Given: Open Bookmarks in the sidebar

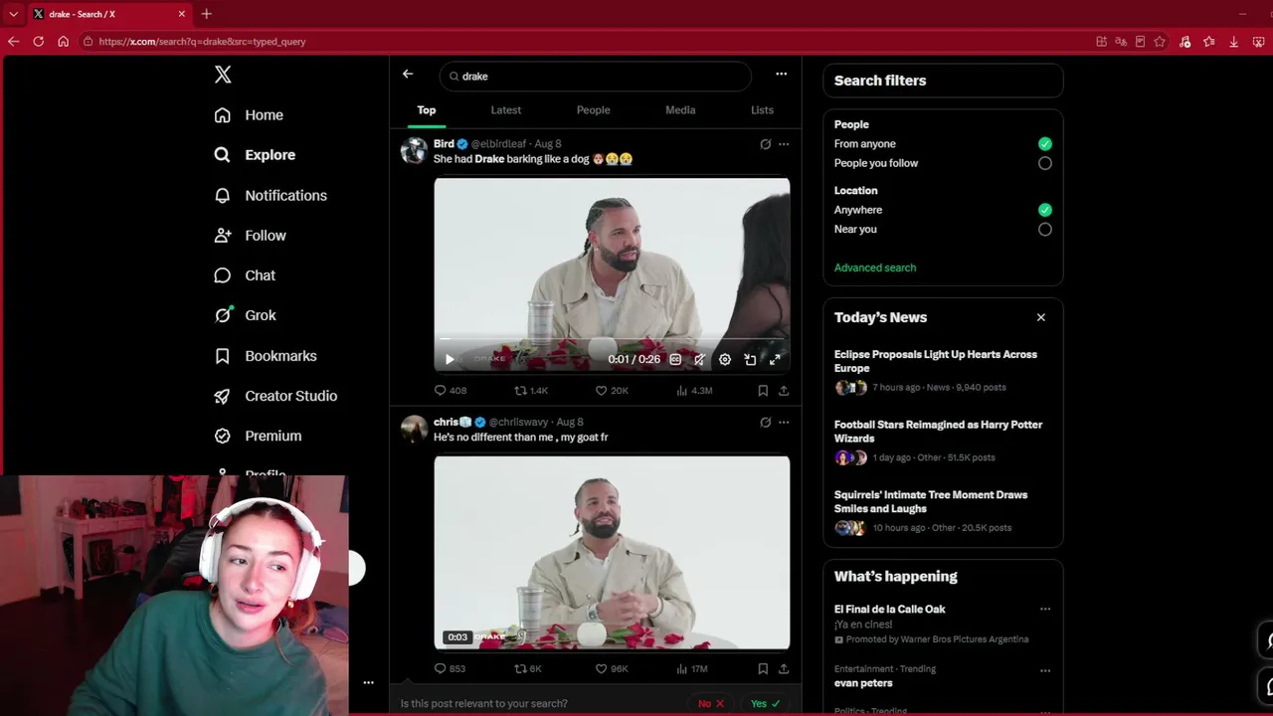Looking at the screenshot, I should coord(266,356).
